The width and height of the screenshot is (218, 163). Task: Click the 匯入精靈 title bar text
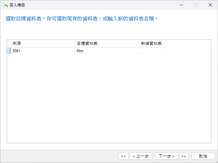click(x=17, y=5)
